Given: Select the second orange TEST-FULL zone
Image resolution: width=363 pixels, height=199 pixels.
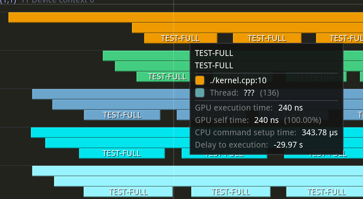Looking at the screenshot, I should (267, 38).
